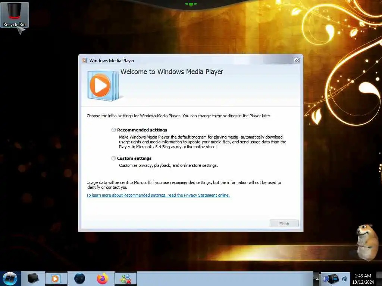Select the Custom settings radio button
The image size is (382, 286).
[113, 158]
